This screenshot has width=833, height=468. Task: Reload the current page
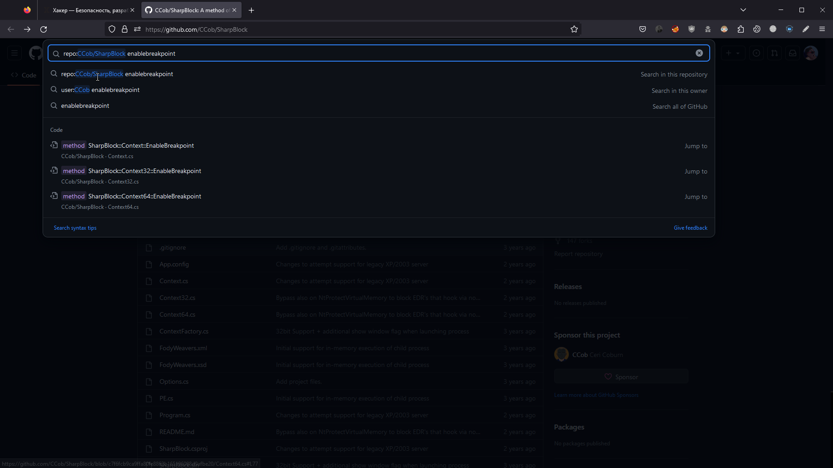point(44,29)
